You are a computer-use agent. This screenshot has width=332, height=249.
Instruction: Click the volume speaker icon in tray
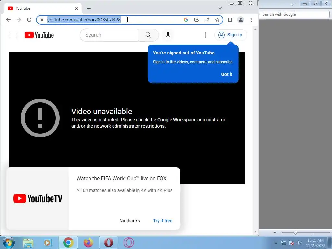click(299, 243)
